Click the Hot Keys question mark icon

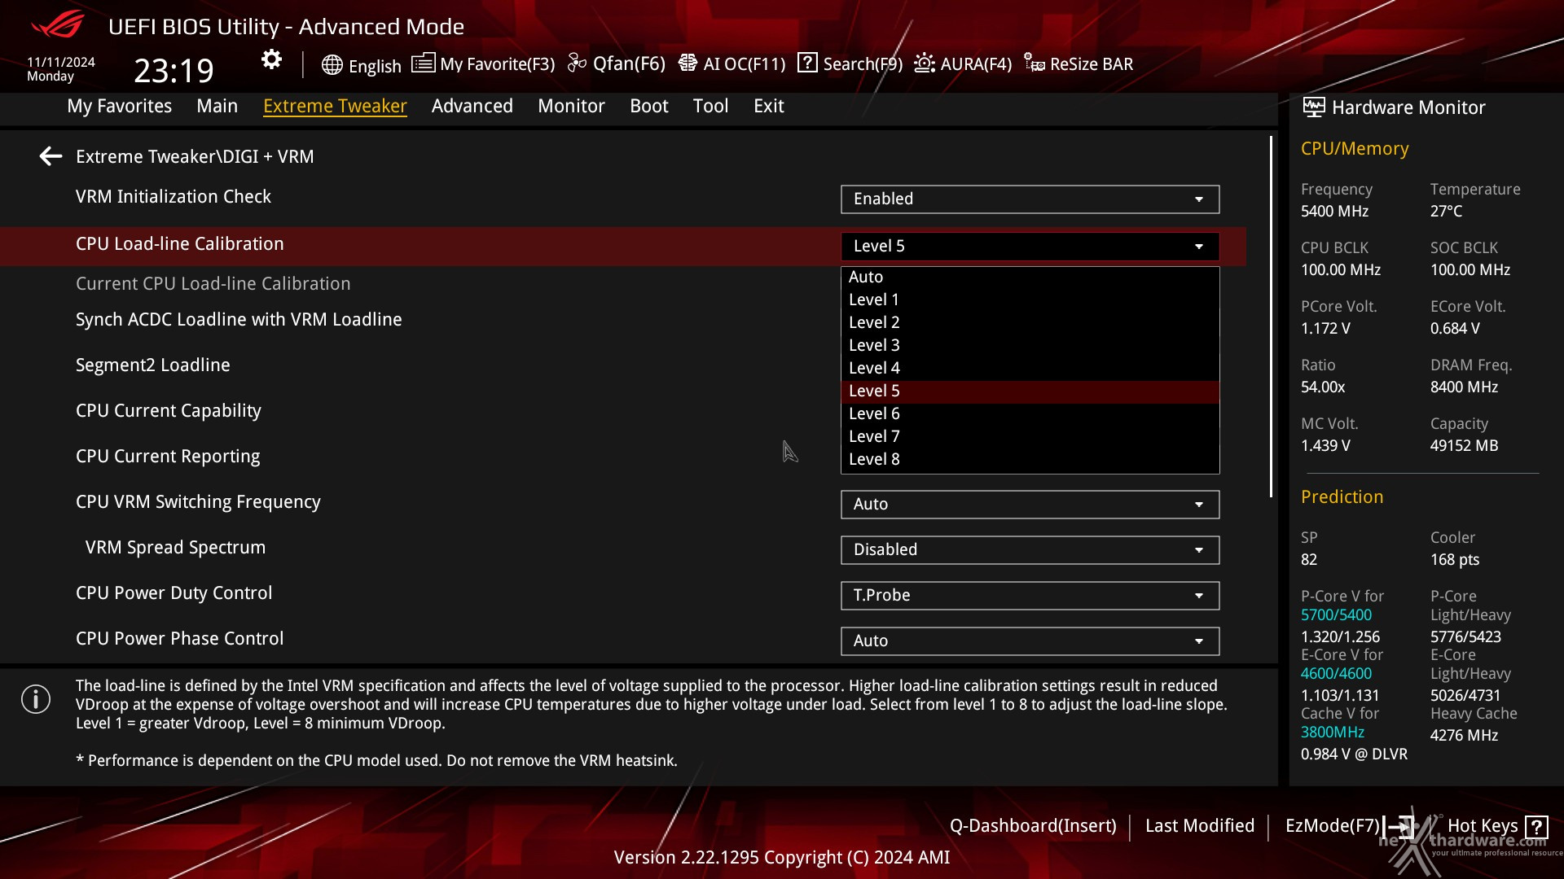(1537, 827)
